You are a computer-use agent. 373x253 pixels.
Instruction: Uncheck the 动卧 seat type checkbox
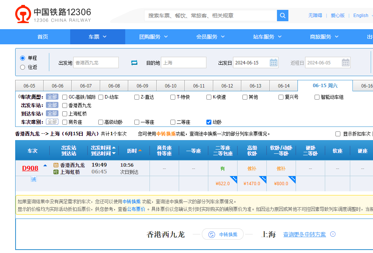click(209, 122)
